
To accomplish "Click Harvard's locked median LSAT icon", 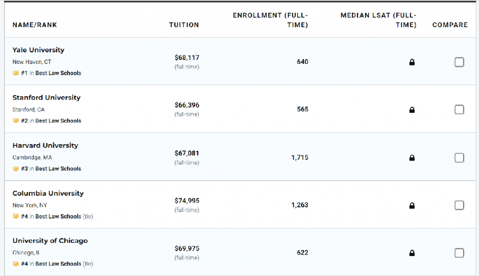I will click(412, 158).
